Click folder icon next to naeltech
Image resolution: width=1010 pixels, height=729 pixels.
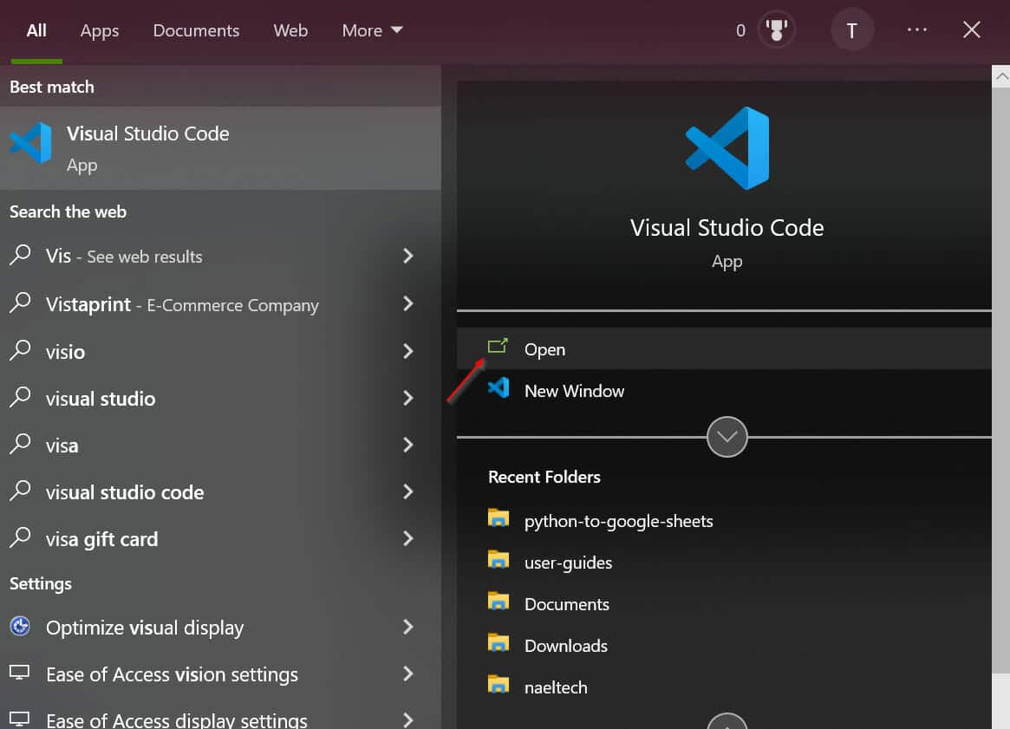[x=498, y=684]
